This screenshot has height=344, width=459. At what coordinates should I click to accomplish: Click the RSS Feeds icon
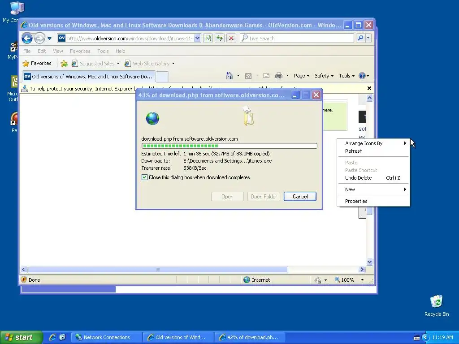[x=248, y=76]
